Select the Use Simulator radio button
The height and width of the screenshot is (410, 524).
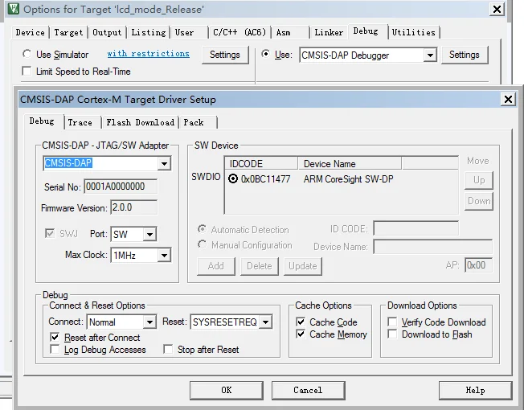tap(27, 54)
